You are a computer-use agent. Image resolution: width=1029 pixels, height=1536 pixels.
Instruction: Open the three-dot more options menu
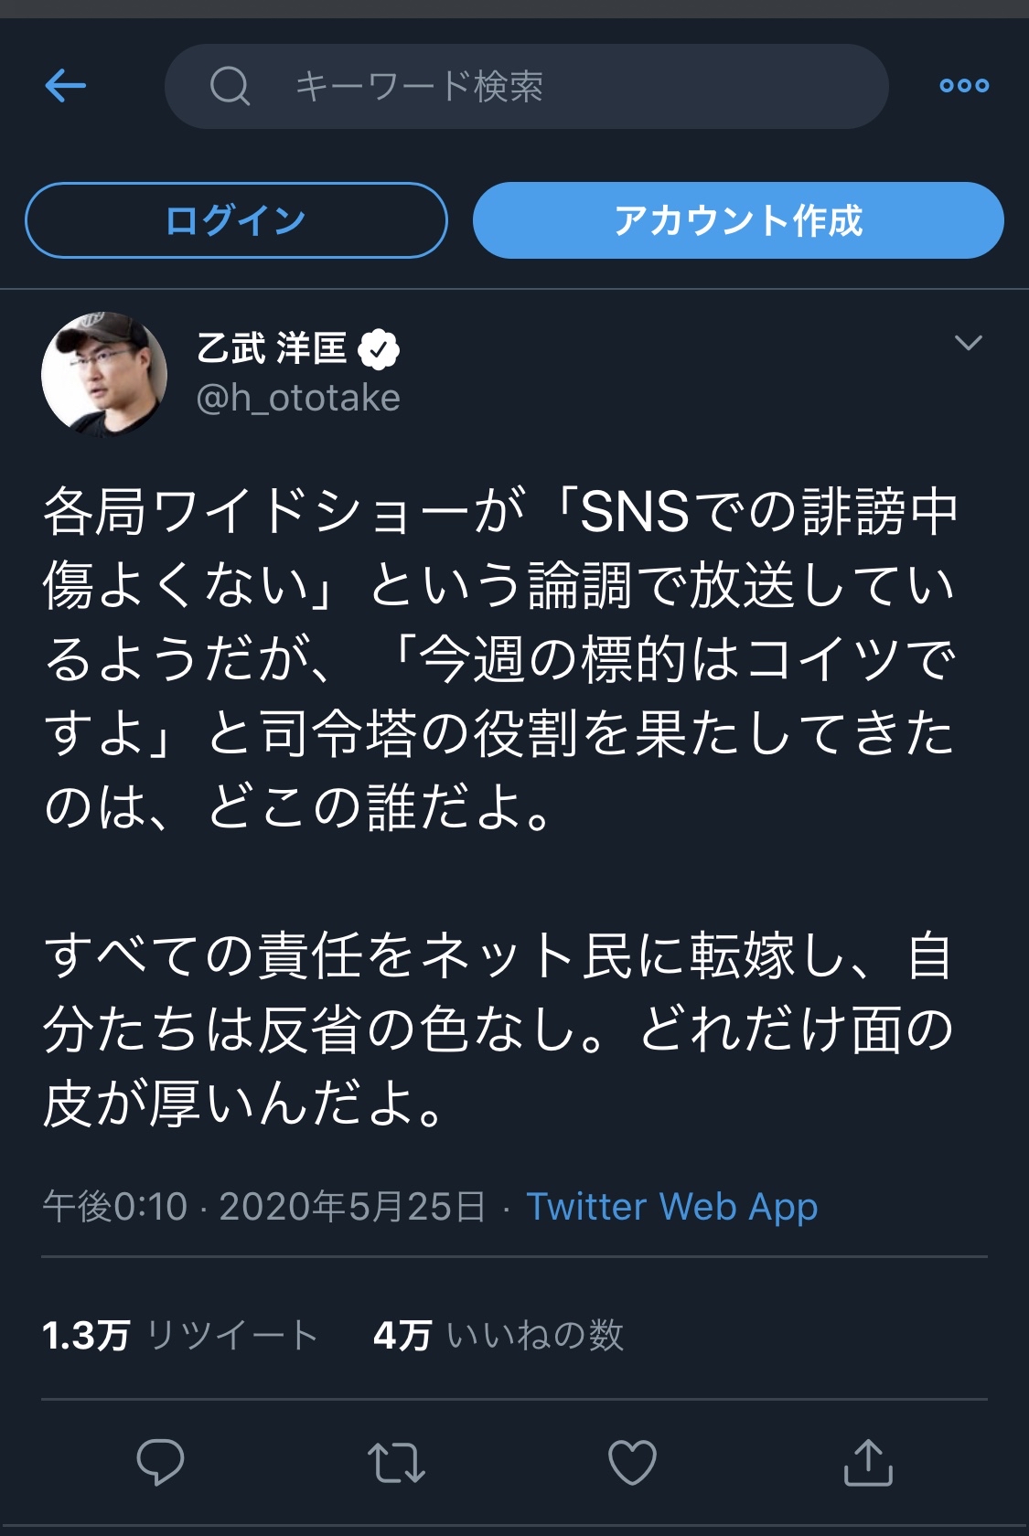(x=964, y=86)
